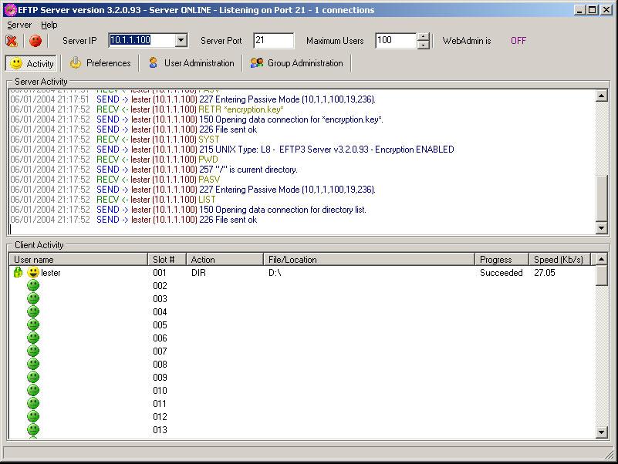
Task: Click green smiley icon for slot 005
Action: [x=33, y=325]
